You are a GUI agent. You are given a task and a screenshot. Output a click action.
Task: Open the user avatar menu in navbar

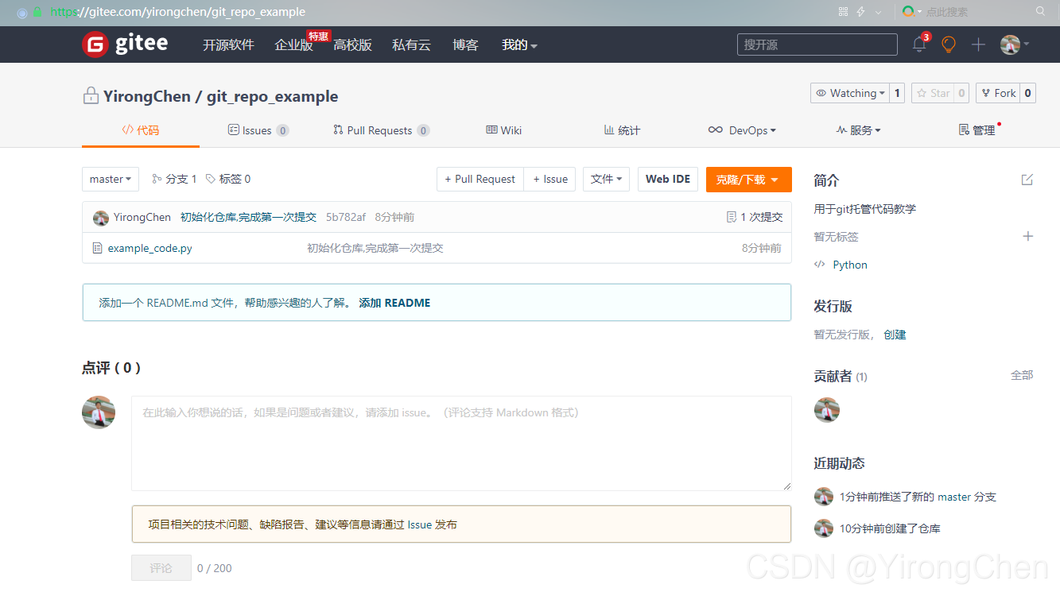point(1015,44)
